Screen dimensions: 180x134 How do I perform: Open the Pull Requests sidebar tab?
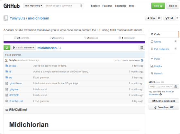(x=161, y=49)
